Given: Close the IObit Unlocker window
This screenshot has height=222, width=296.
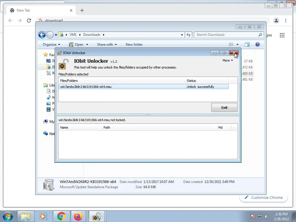Looking at the screenshot, I should [234, 53].
